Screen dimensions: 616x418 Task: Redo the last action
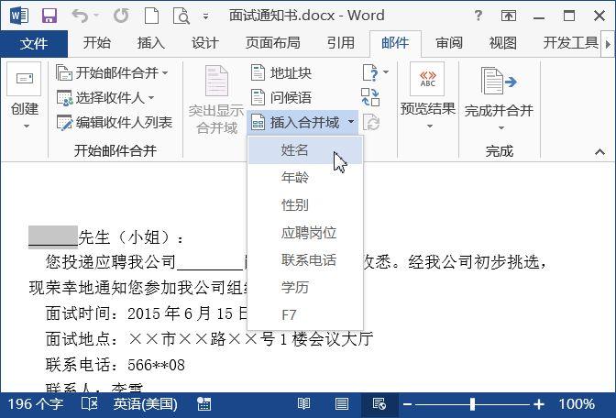pos(121,16)
